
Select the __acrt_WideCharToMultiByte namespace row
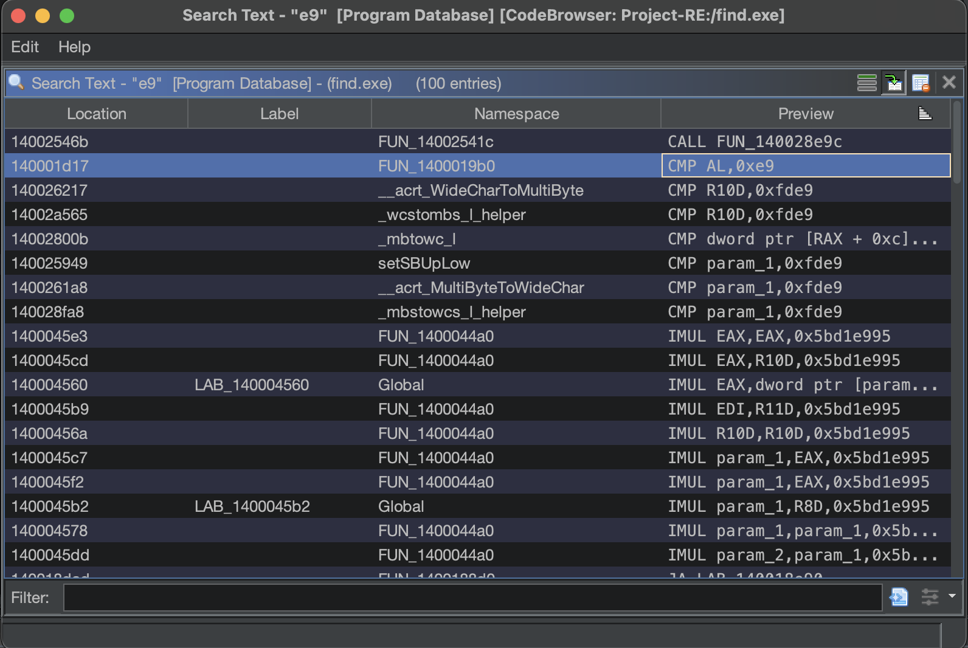[477, 190]
